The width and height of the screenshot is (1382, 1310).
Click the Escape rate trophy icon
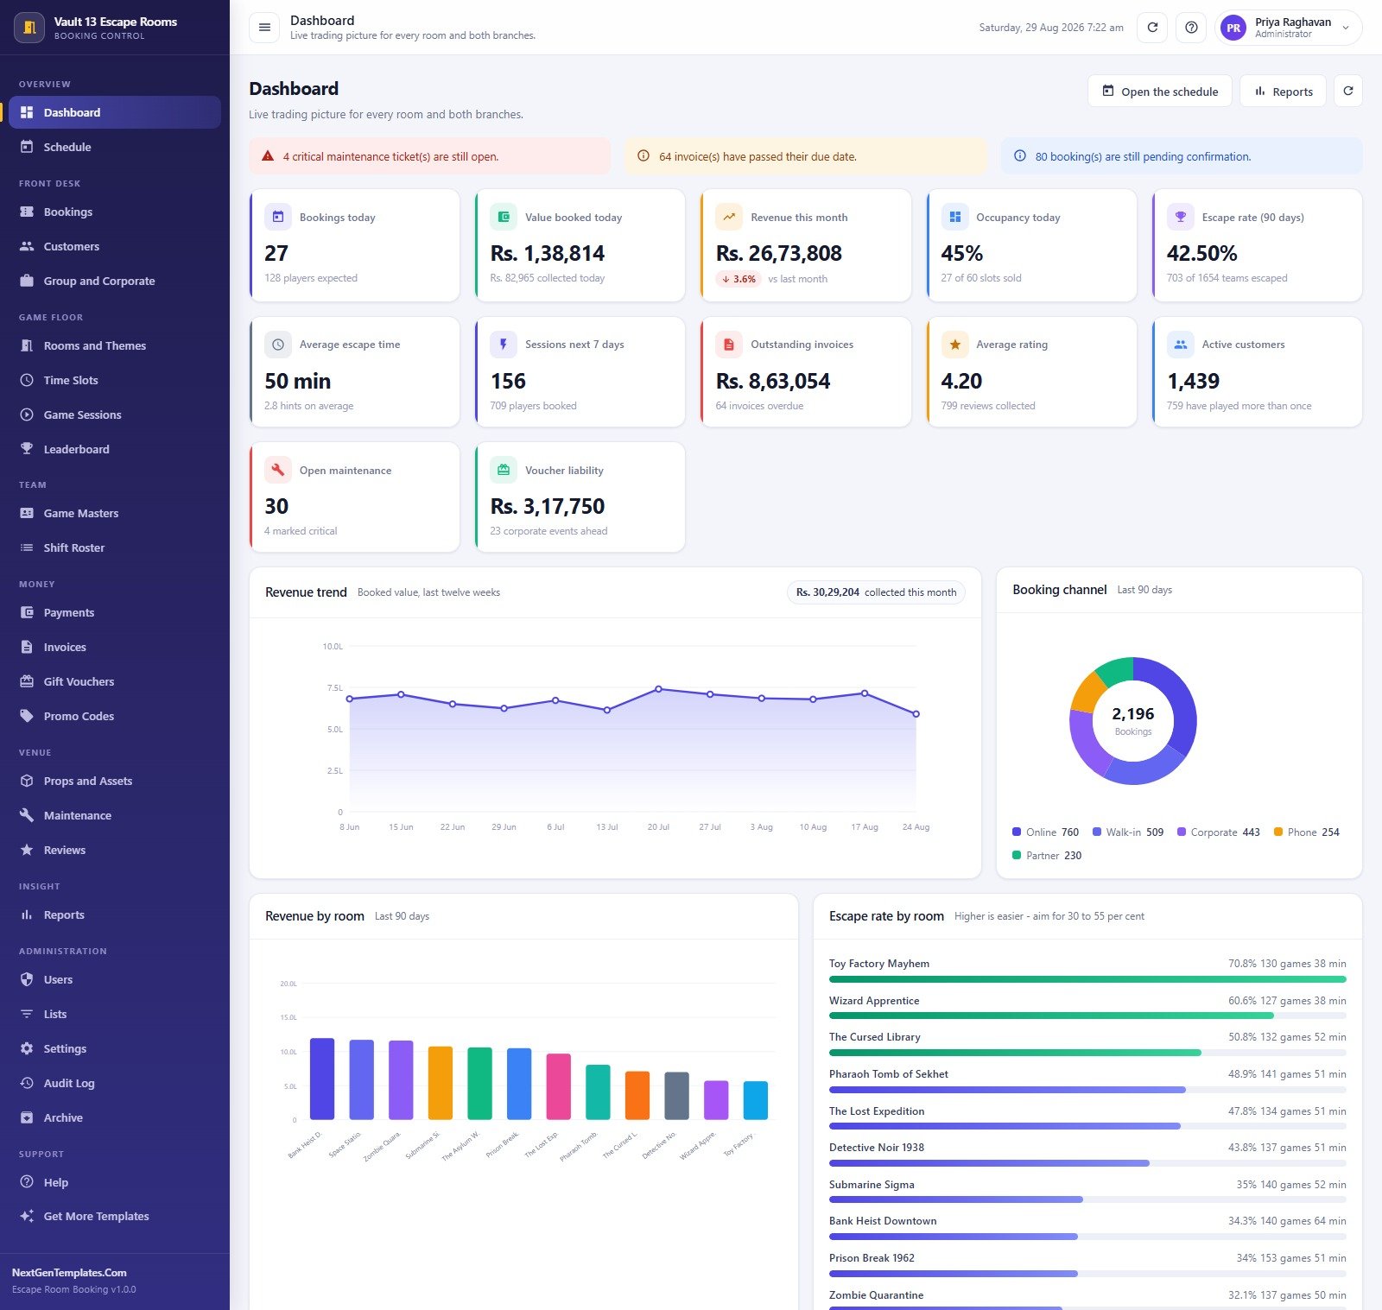pyautogui.click(x=1181, y=217)
